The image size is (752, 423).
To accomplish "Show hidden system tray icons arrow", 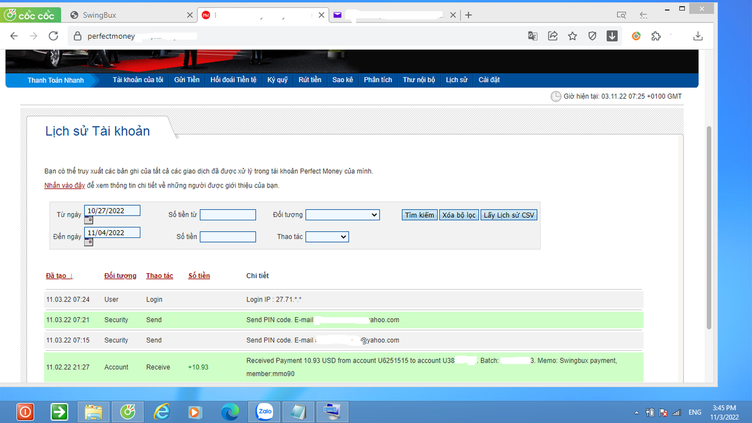I will (637, 412).
